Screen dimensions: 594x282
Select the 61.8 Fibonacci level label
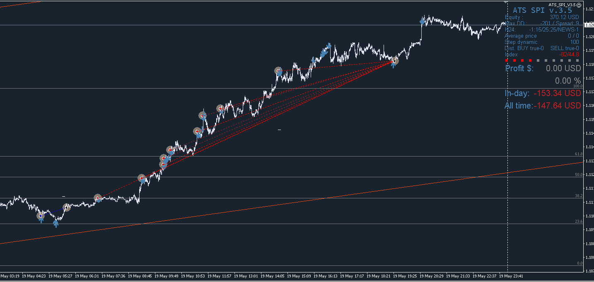[579, 154]
